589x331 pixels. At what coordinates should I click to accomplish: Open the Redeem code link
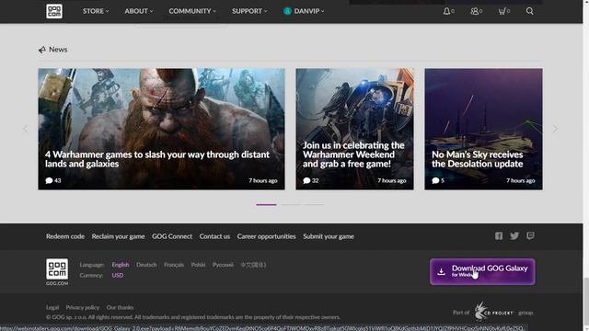point(65,236)
